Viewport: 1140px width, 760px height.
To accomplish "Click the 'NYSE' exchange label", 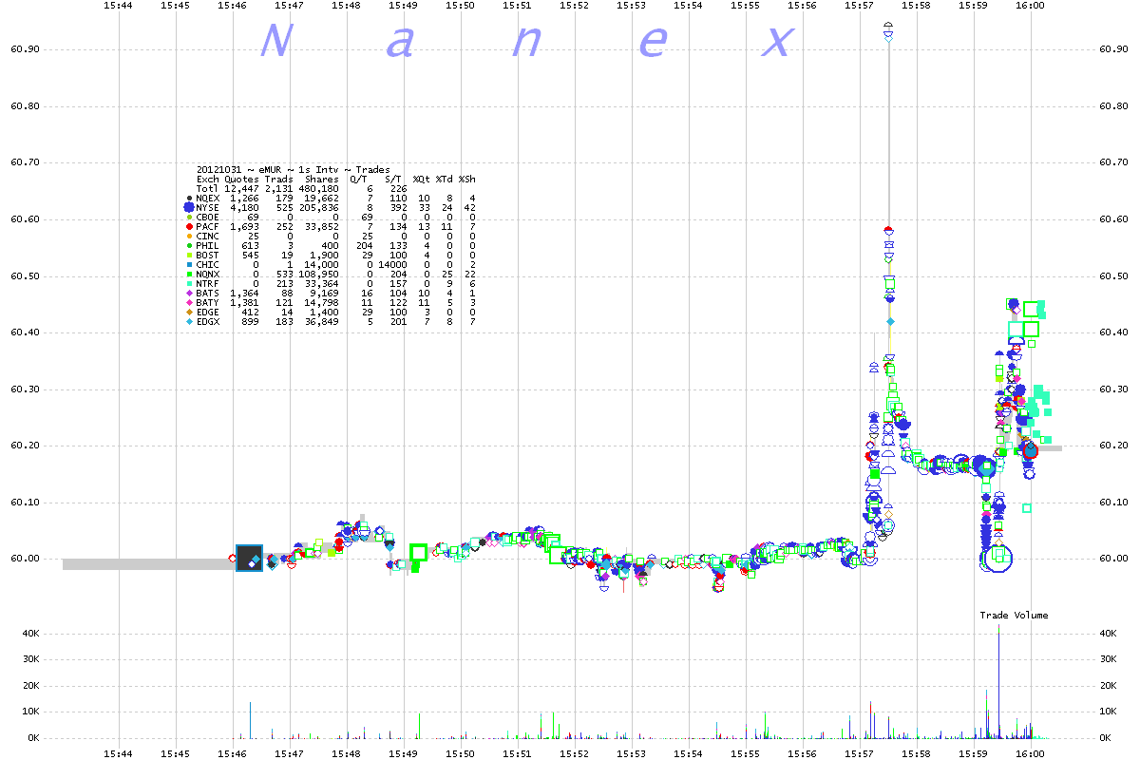I will click(207, 207).
